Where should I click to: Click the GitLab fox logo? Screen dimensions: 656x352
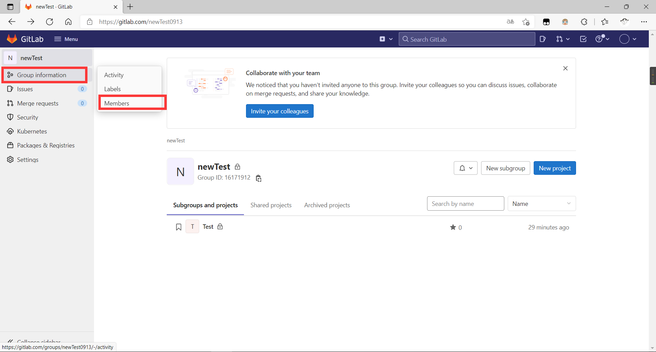(x=12, y=39)
